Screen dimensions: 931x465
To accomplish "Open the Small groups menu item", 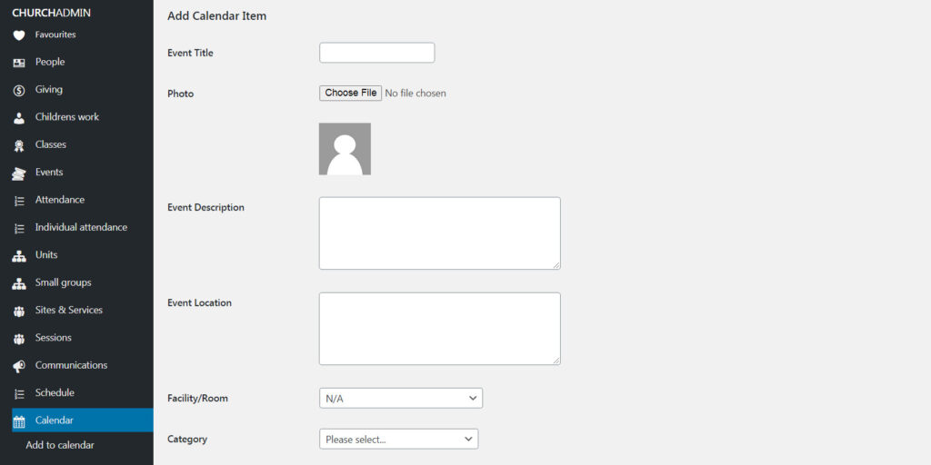I will click(x=63, y=282).
